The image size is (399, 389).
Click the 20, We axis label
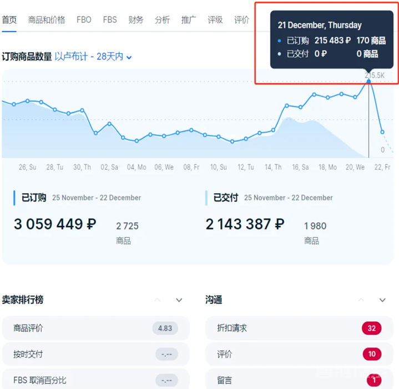tap(355, 167)
